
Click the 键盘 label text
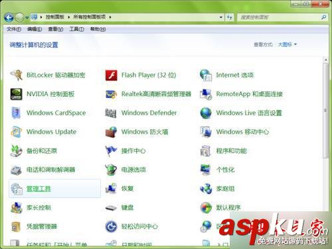point(127,208)
